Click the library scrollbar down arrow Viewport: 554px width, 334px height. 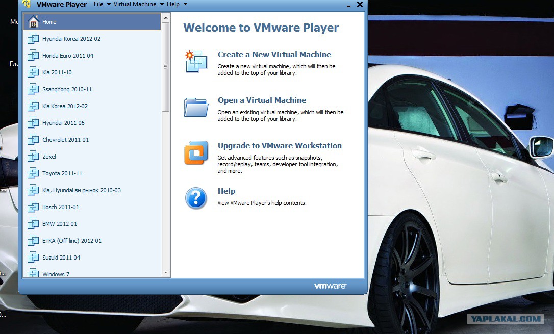166,273
